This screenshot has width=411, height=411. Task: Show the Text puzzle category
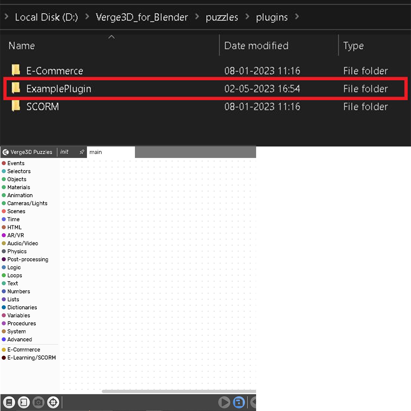click(x=13, y=284)
